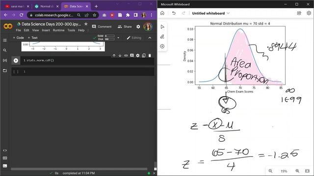Fit whiteboard to screen icon

307,171
